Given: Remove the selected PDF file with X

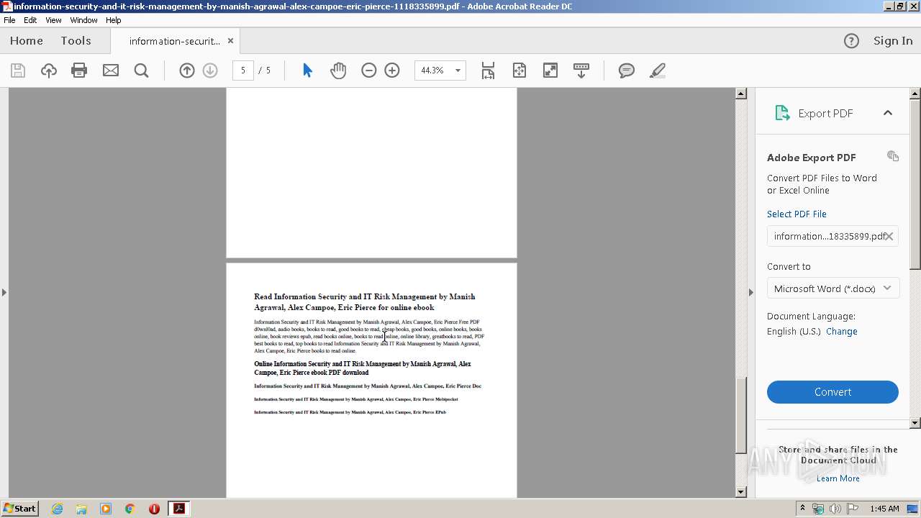Looking at the screenshot, I should click(889, 236).
